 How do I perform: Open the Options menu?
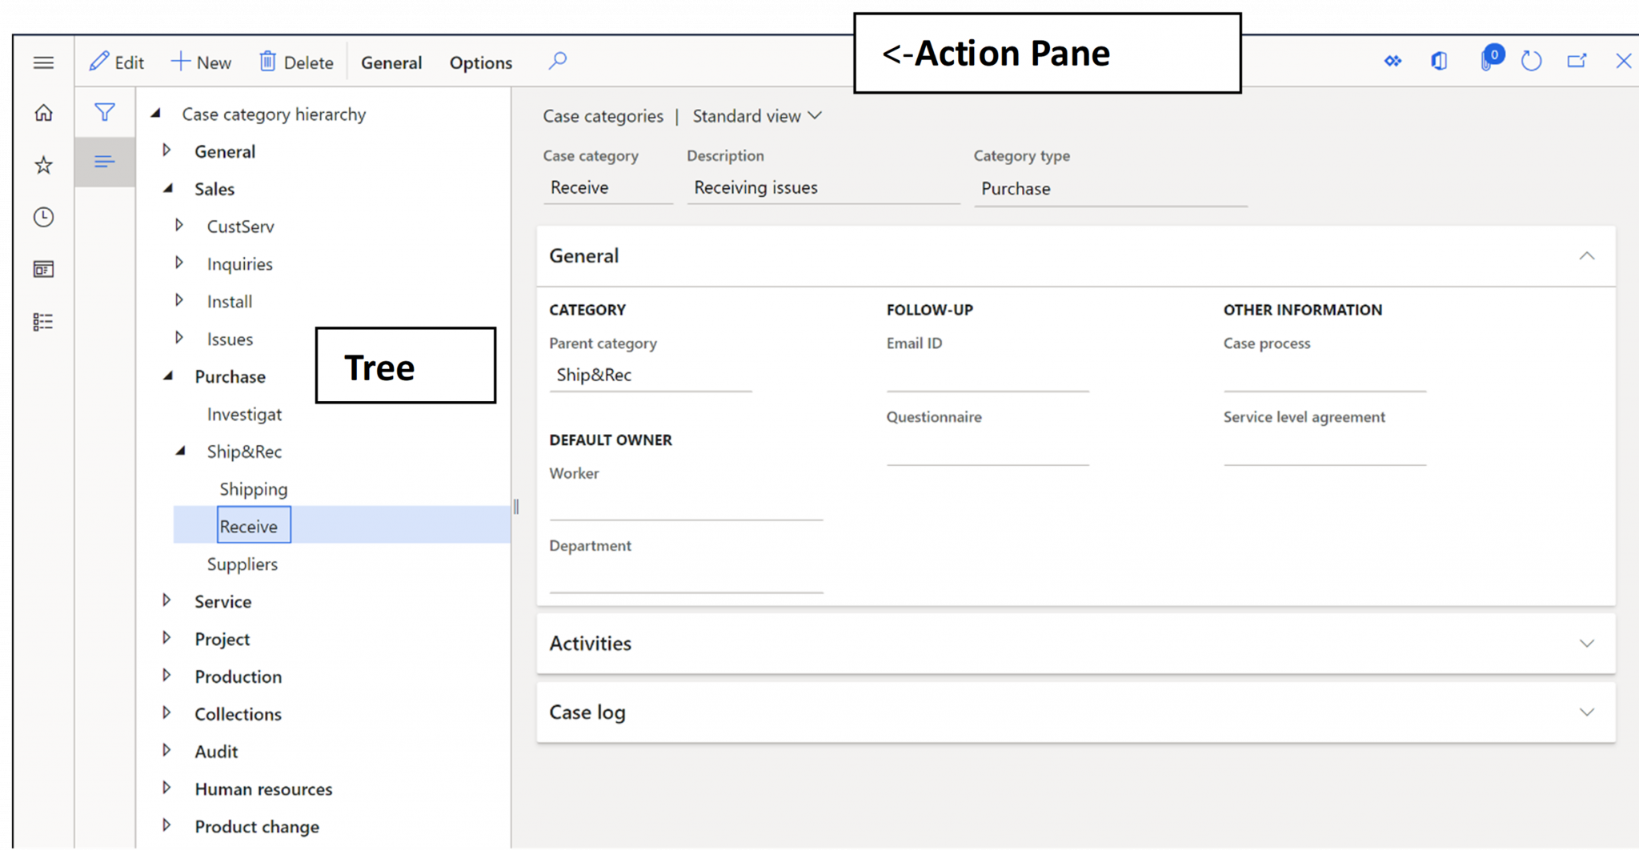click(479, 62)
